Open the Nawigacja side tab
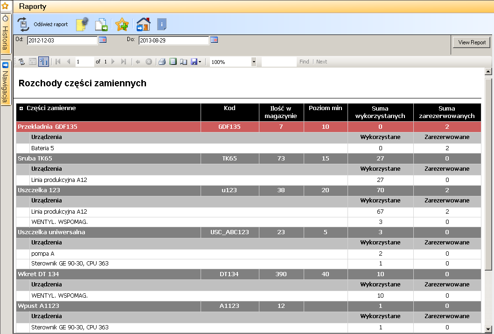494x334 pixels. (5, 83)
